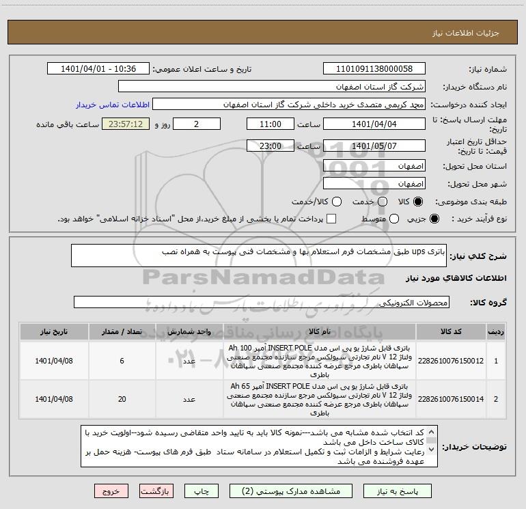Click the days remaining field showing 2

[197, 124]
